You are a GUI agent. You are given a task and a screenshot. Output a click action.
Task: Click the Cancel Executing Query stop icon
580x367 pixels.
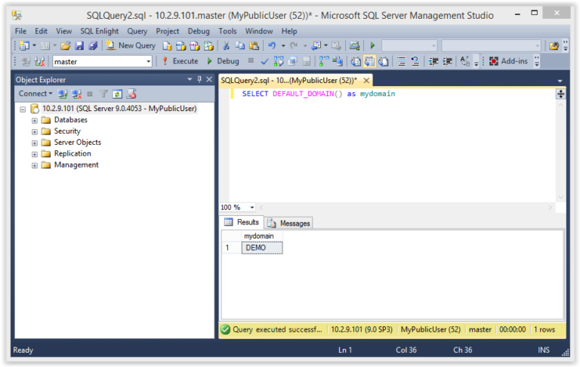coord(251,60)
